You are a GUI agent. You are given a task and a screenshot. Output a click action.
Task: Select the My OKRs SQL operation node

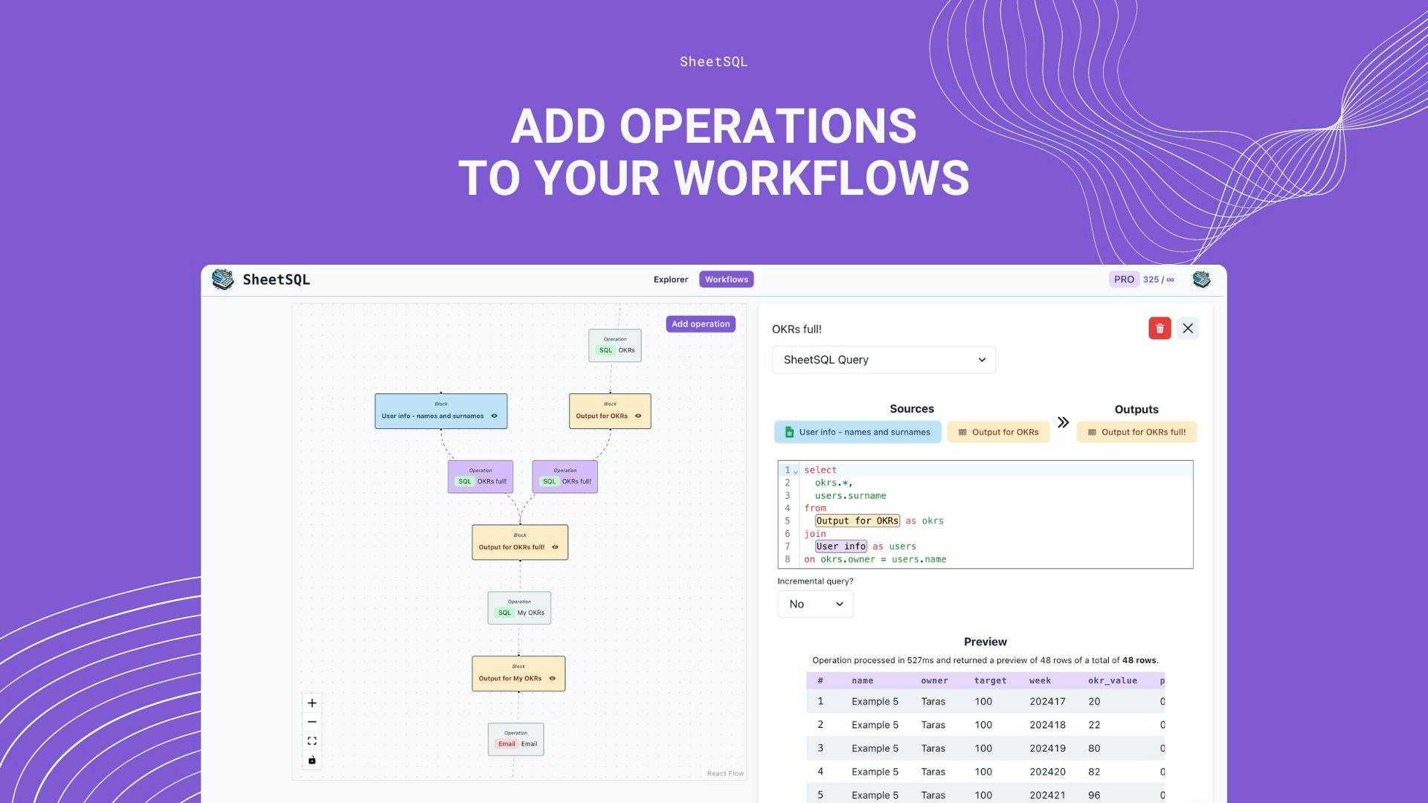pyautogui.click(x=519, y=608)
